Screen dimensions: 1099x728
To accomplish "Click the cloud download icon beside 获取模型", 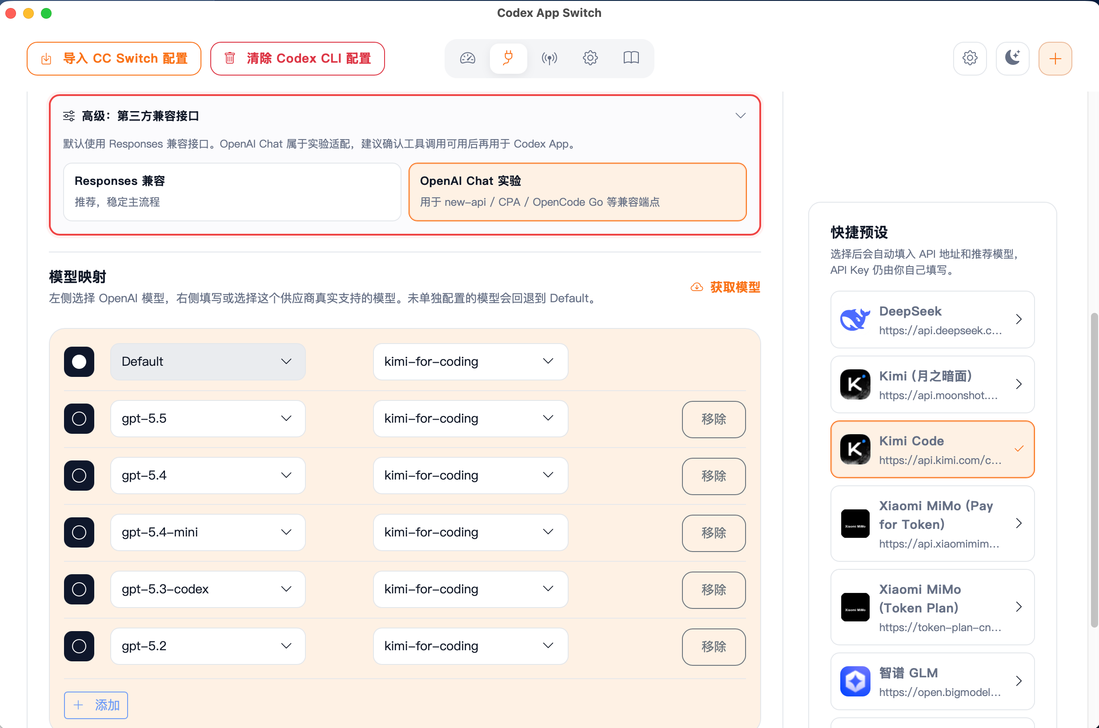I will 697,288.
